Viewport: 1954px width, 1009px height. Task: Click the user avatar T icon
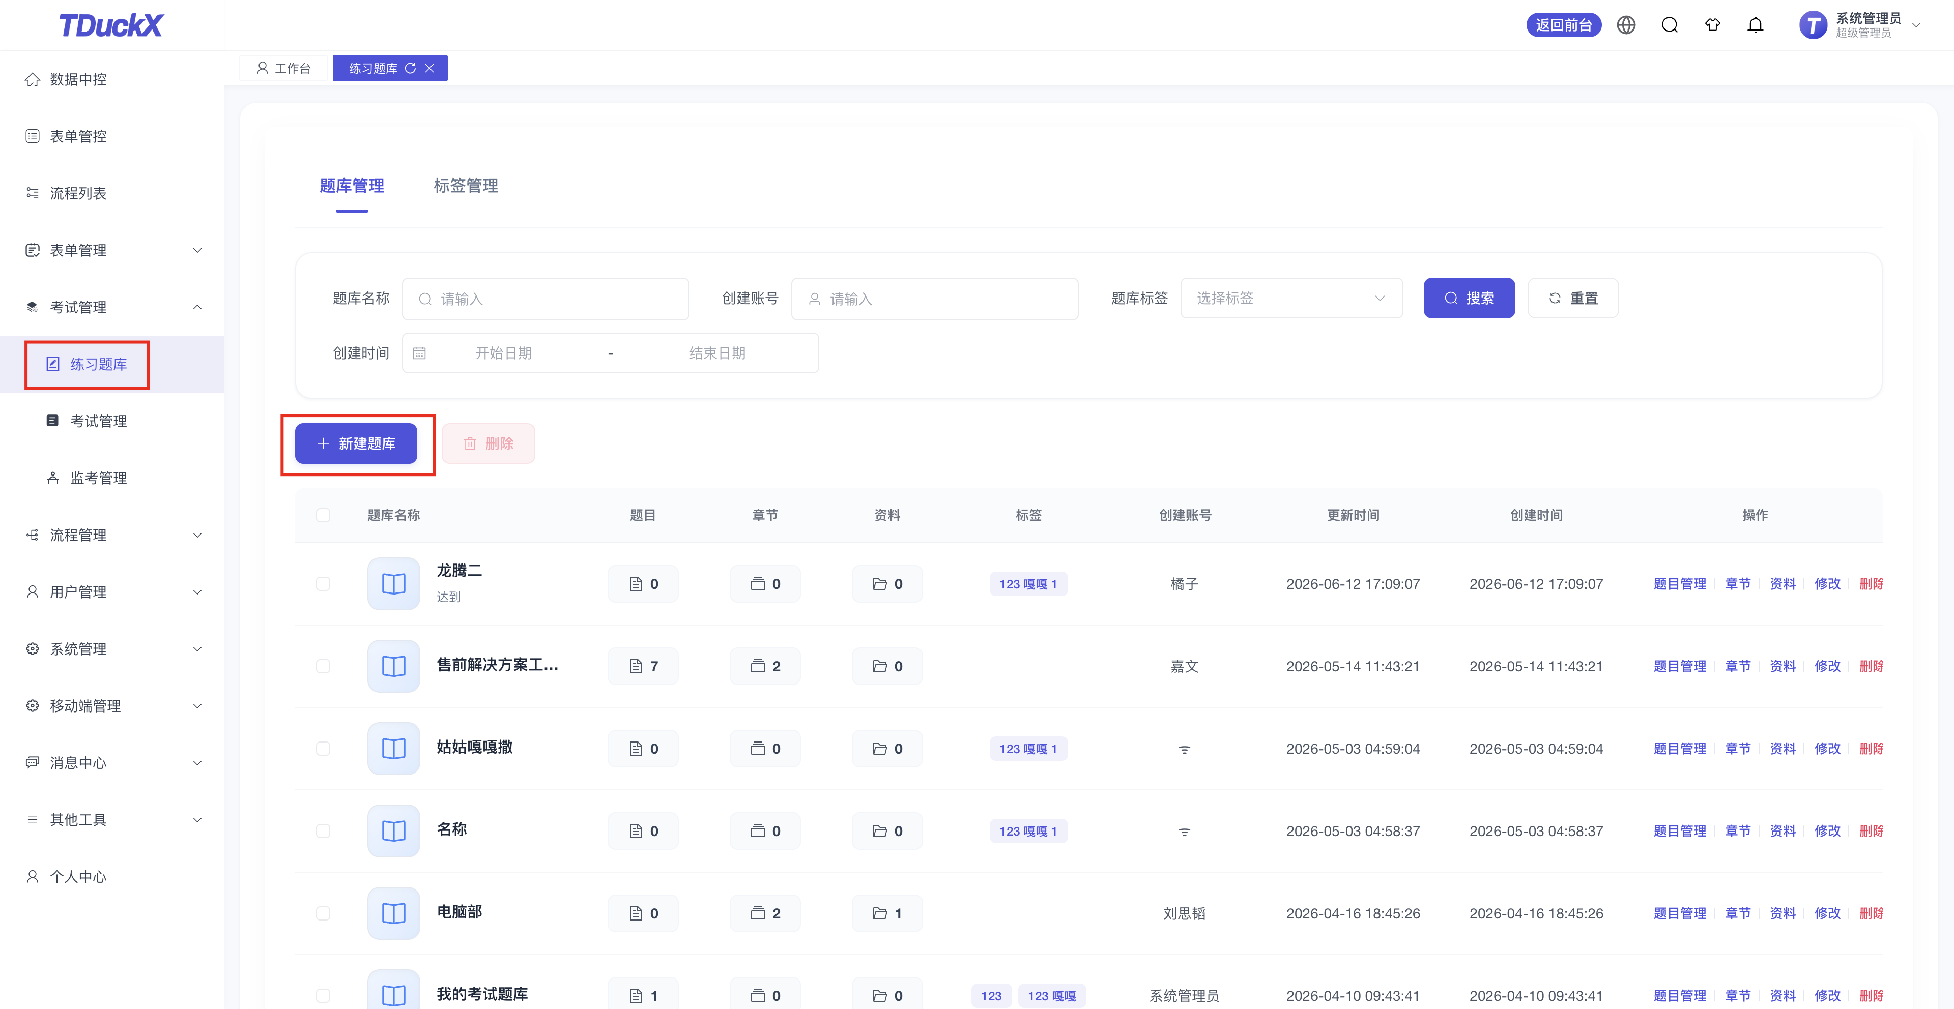1812,25
